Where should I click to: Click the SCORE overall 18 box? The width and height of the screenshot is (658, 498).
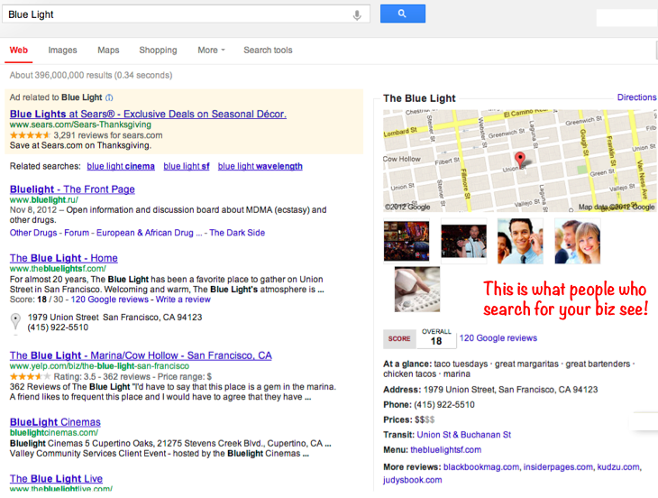click(420, 338)
